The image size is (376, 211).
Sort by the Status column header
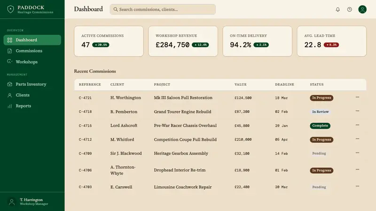pos(317,84)
